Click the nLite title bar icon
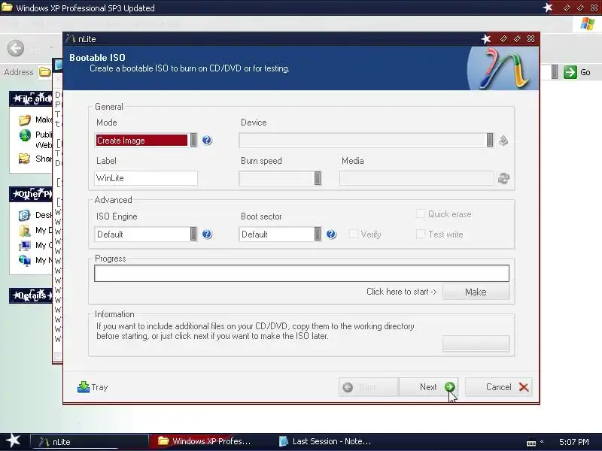Viewport: 602px width, 451px height. (70, 39)
